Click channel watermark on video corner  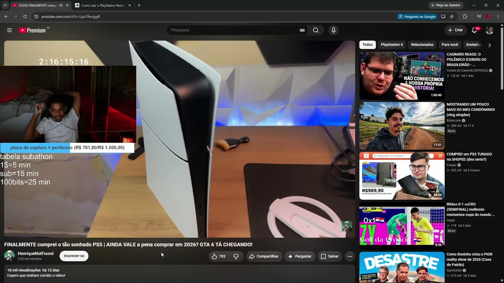click(x=346, y=226)
